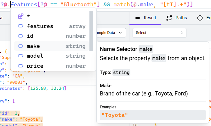Image resolution: width=211 pixels, height=126 pixels.
Task: Click the "Bluetooth" string in the query
Action: (x=78, y=5)
